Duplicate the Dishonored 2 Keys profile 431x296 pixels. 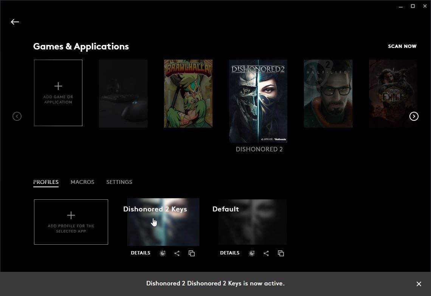[x=192, y=253]
